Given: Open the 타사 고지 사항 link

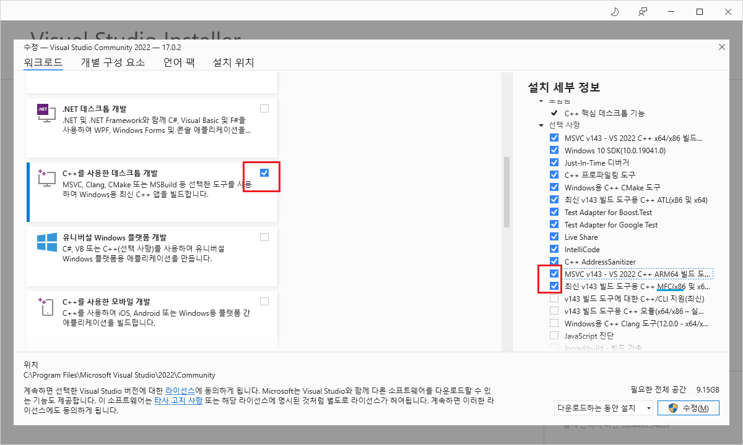Looking at the screenshot, I should (178, 400).
